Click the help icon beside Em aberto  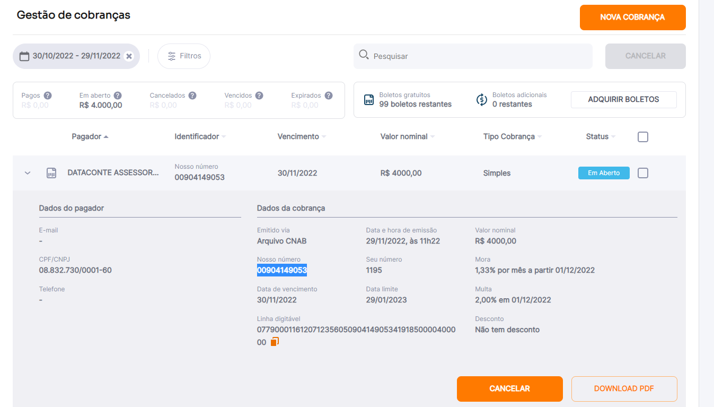tap(118, 96)
